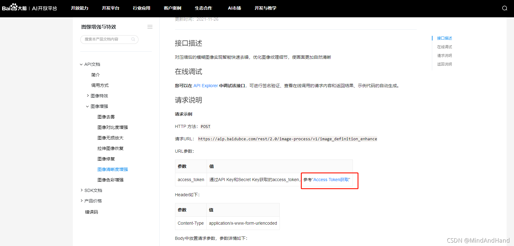
Task: Jump to 接口描述 in page outline
Action: (x=444, y=38)
